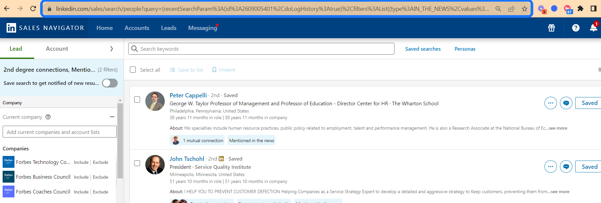Enable the save search notification toggle

tap(109, 83)
